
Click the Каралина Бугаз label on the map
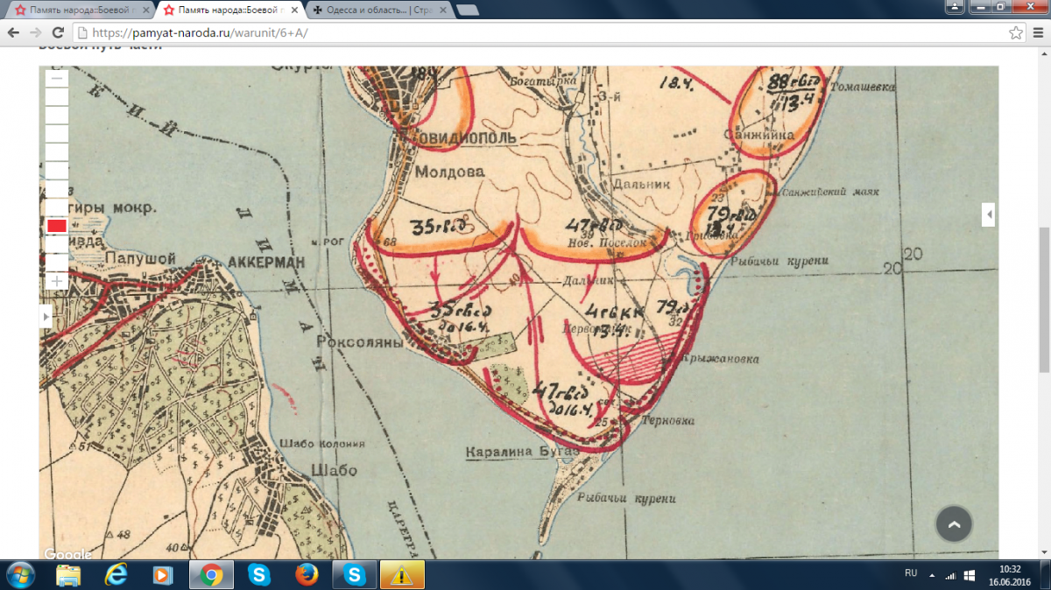click(522, 452)
